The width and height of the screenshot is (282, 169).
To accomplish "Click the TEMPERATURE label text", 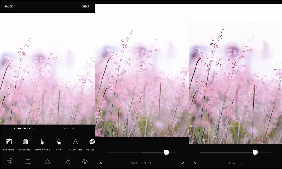I will coord(42,150).
